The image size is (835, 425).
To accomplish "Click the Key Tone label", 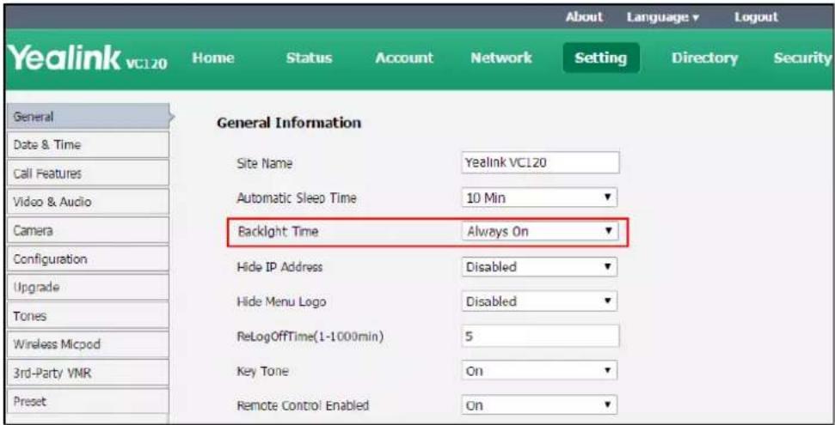I will (x=262, y=371).
